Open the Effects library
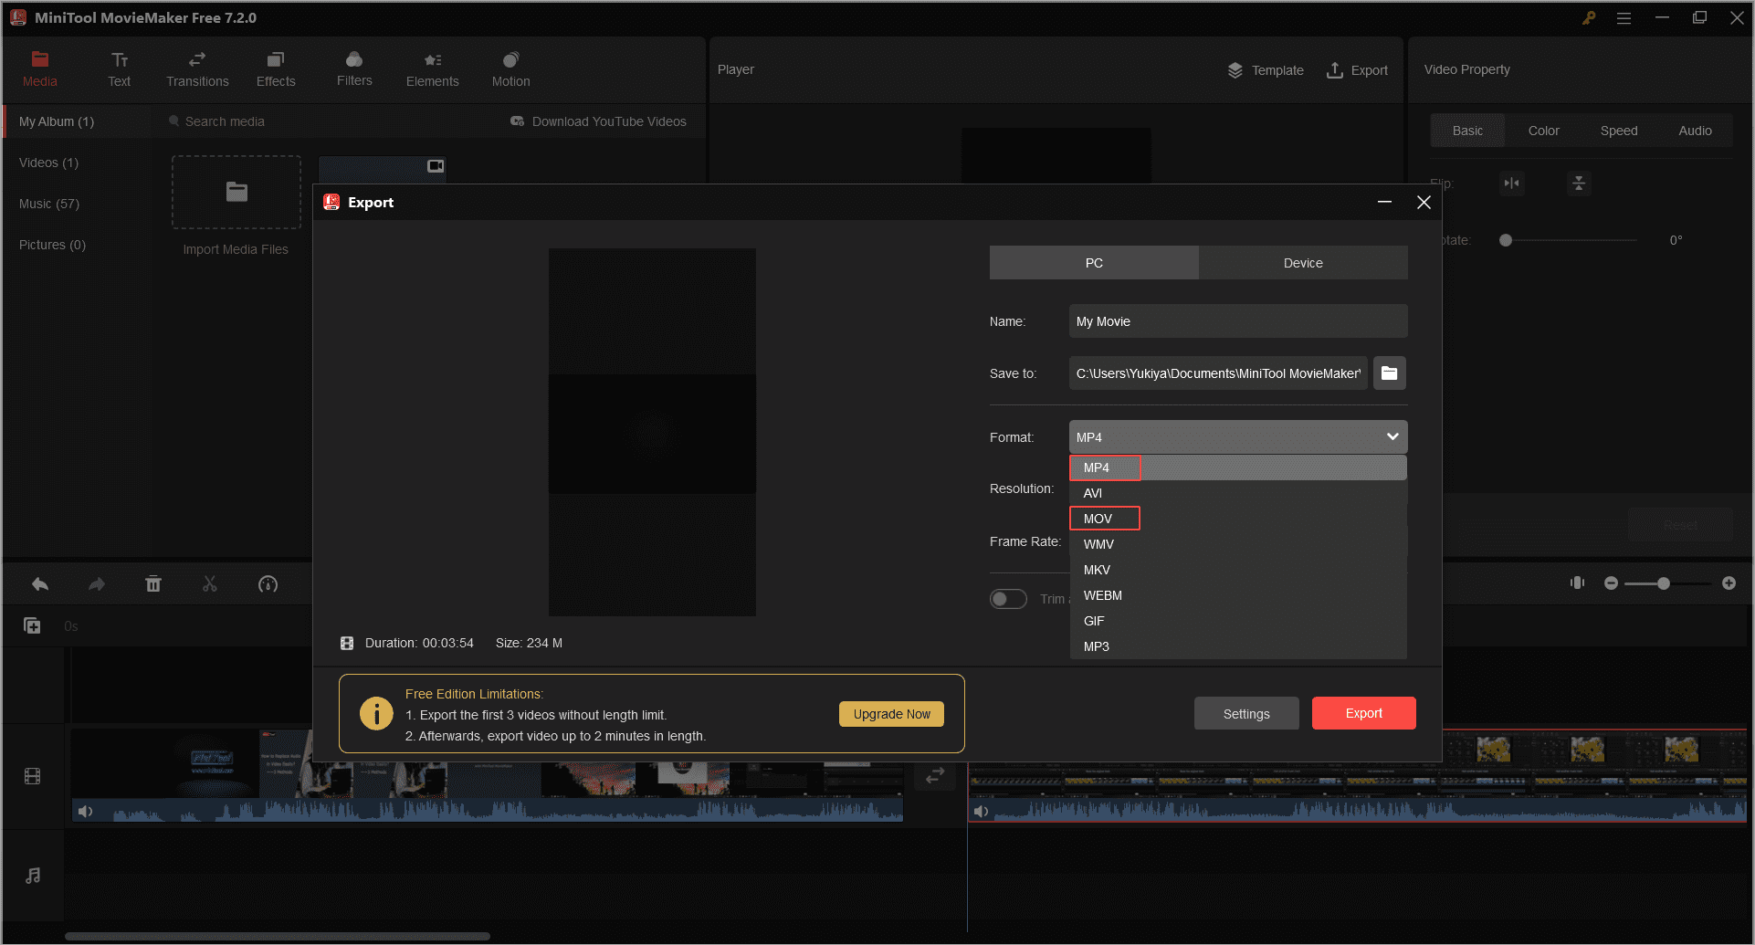Image resolution: width=1755 pixels, height=945 pixels. coord(276,69)
